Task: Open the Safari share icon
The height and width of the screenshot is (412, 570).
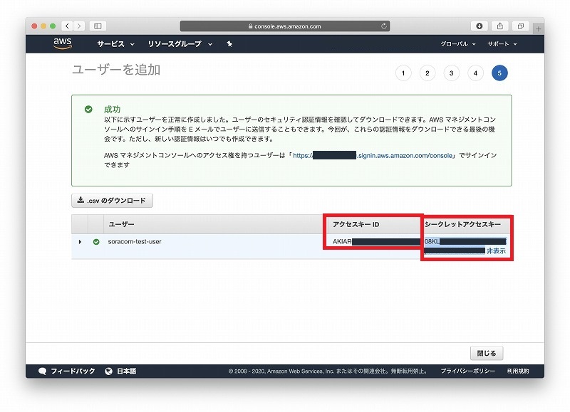Action: coord(500,26)
